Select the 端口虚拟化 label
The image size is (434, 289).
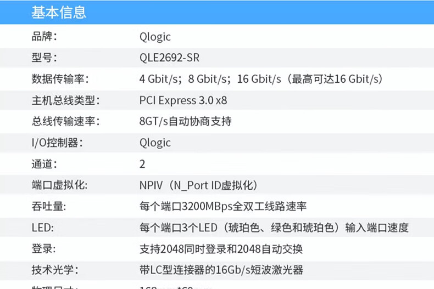(60, 185)
